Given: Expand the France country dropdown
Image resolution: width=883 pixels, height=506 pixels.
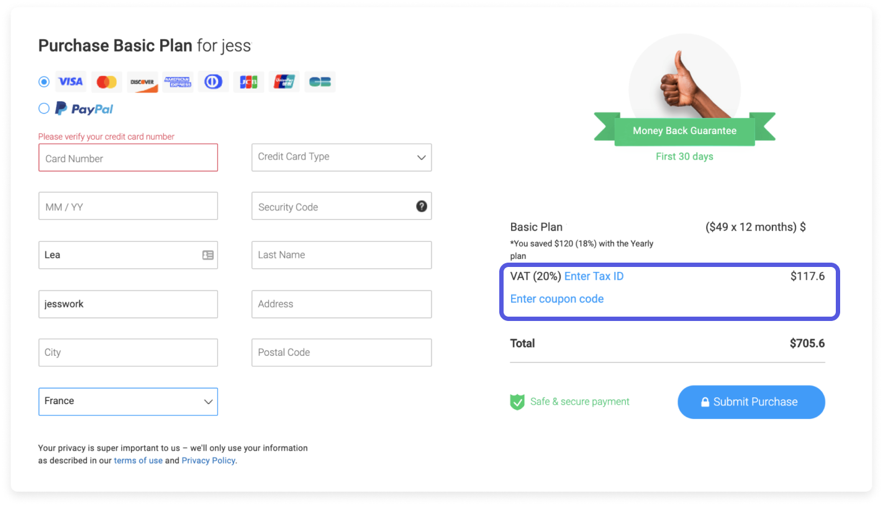Looking at the screenshot, I should [x=128, y=401].
